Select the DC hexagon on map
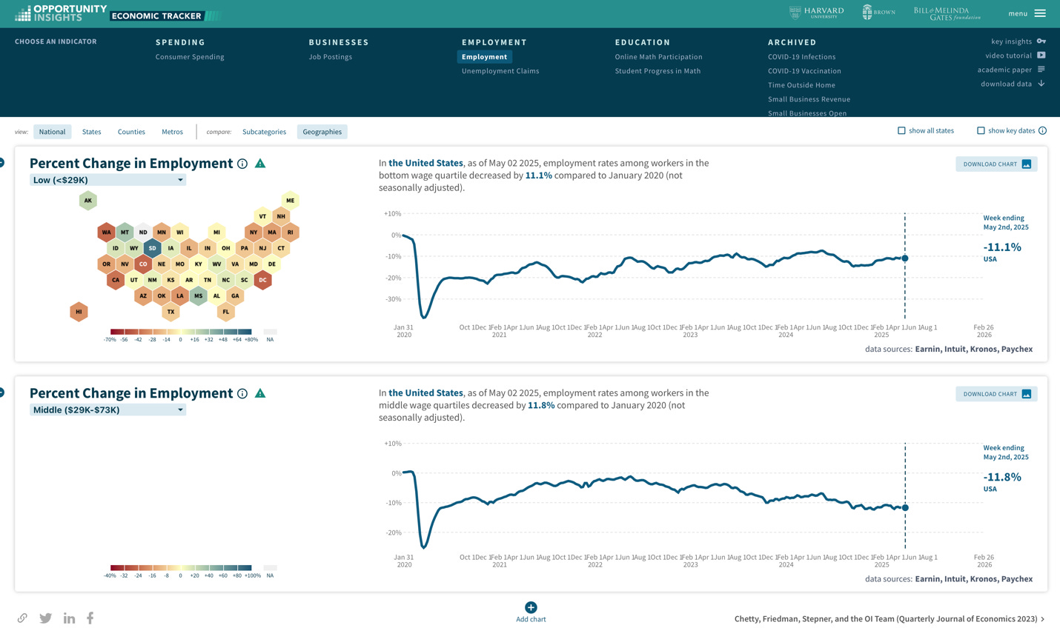Image resolution: width=1060 pixels, height=628 pixels. 262,280
